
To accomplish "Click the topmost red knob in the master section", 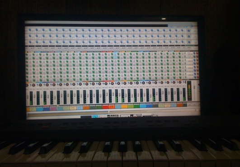I will tap(197, 53).
